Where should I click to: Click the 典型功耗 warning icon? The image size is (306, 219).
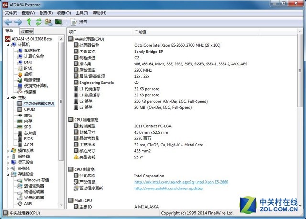click(76, 157)
